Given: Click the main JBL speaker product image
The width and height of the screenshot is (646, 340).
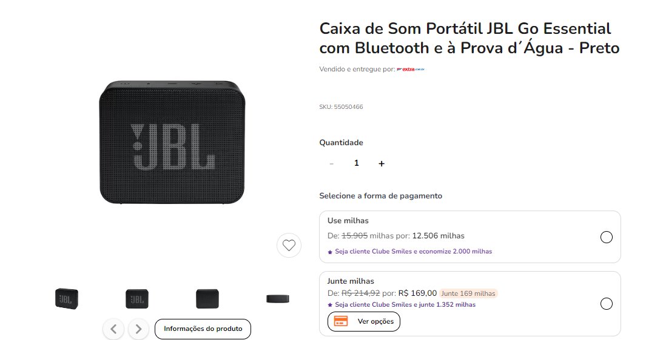Looking at the screenshot, I should point(172,142).
